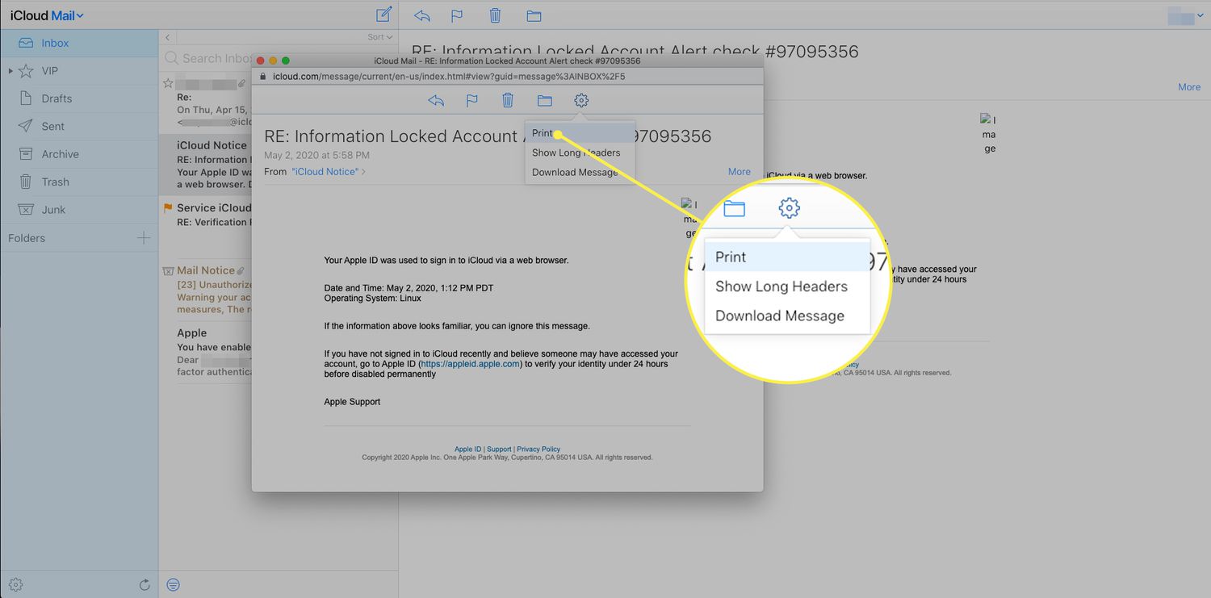Open sidebar settings gear at bottom left
1211x598 pixels.
click(x=16, y=584)
